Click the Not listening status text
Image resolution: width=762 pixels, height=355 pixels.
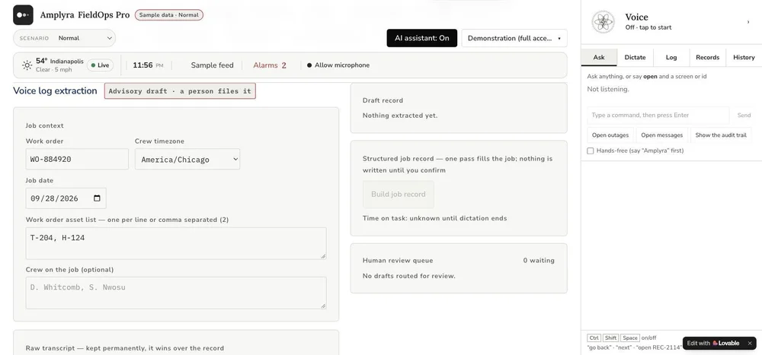(607, 89)
